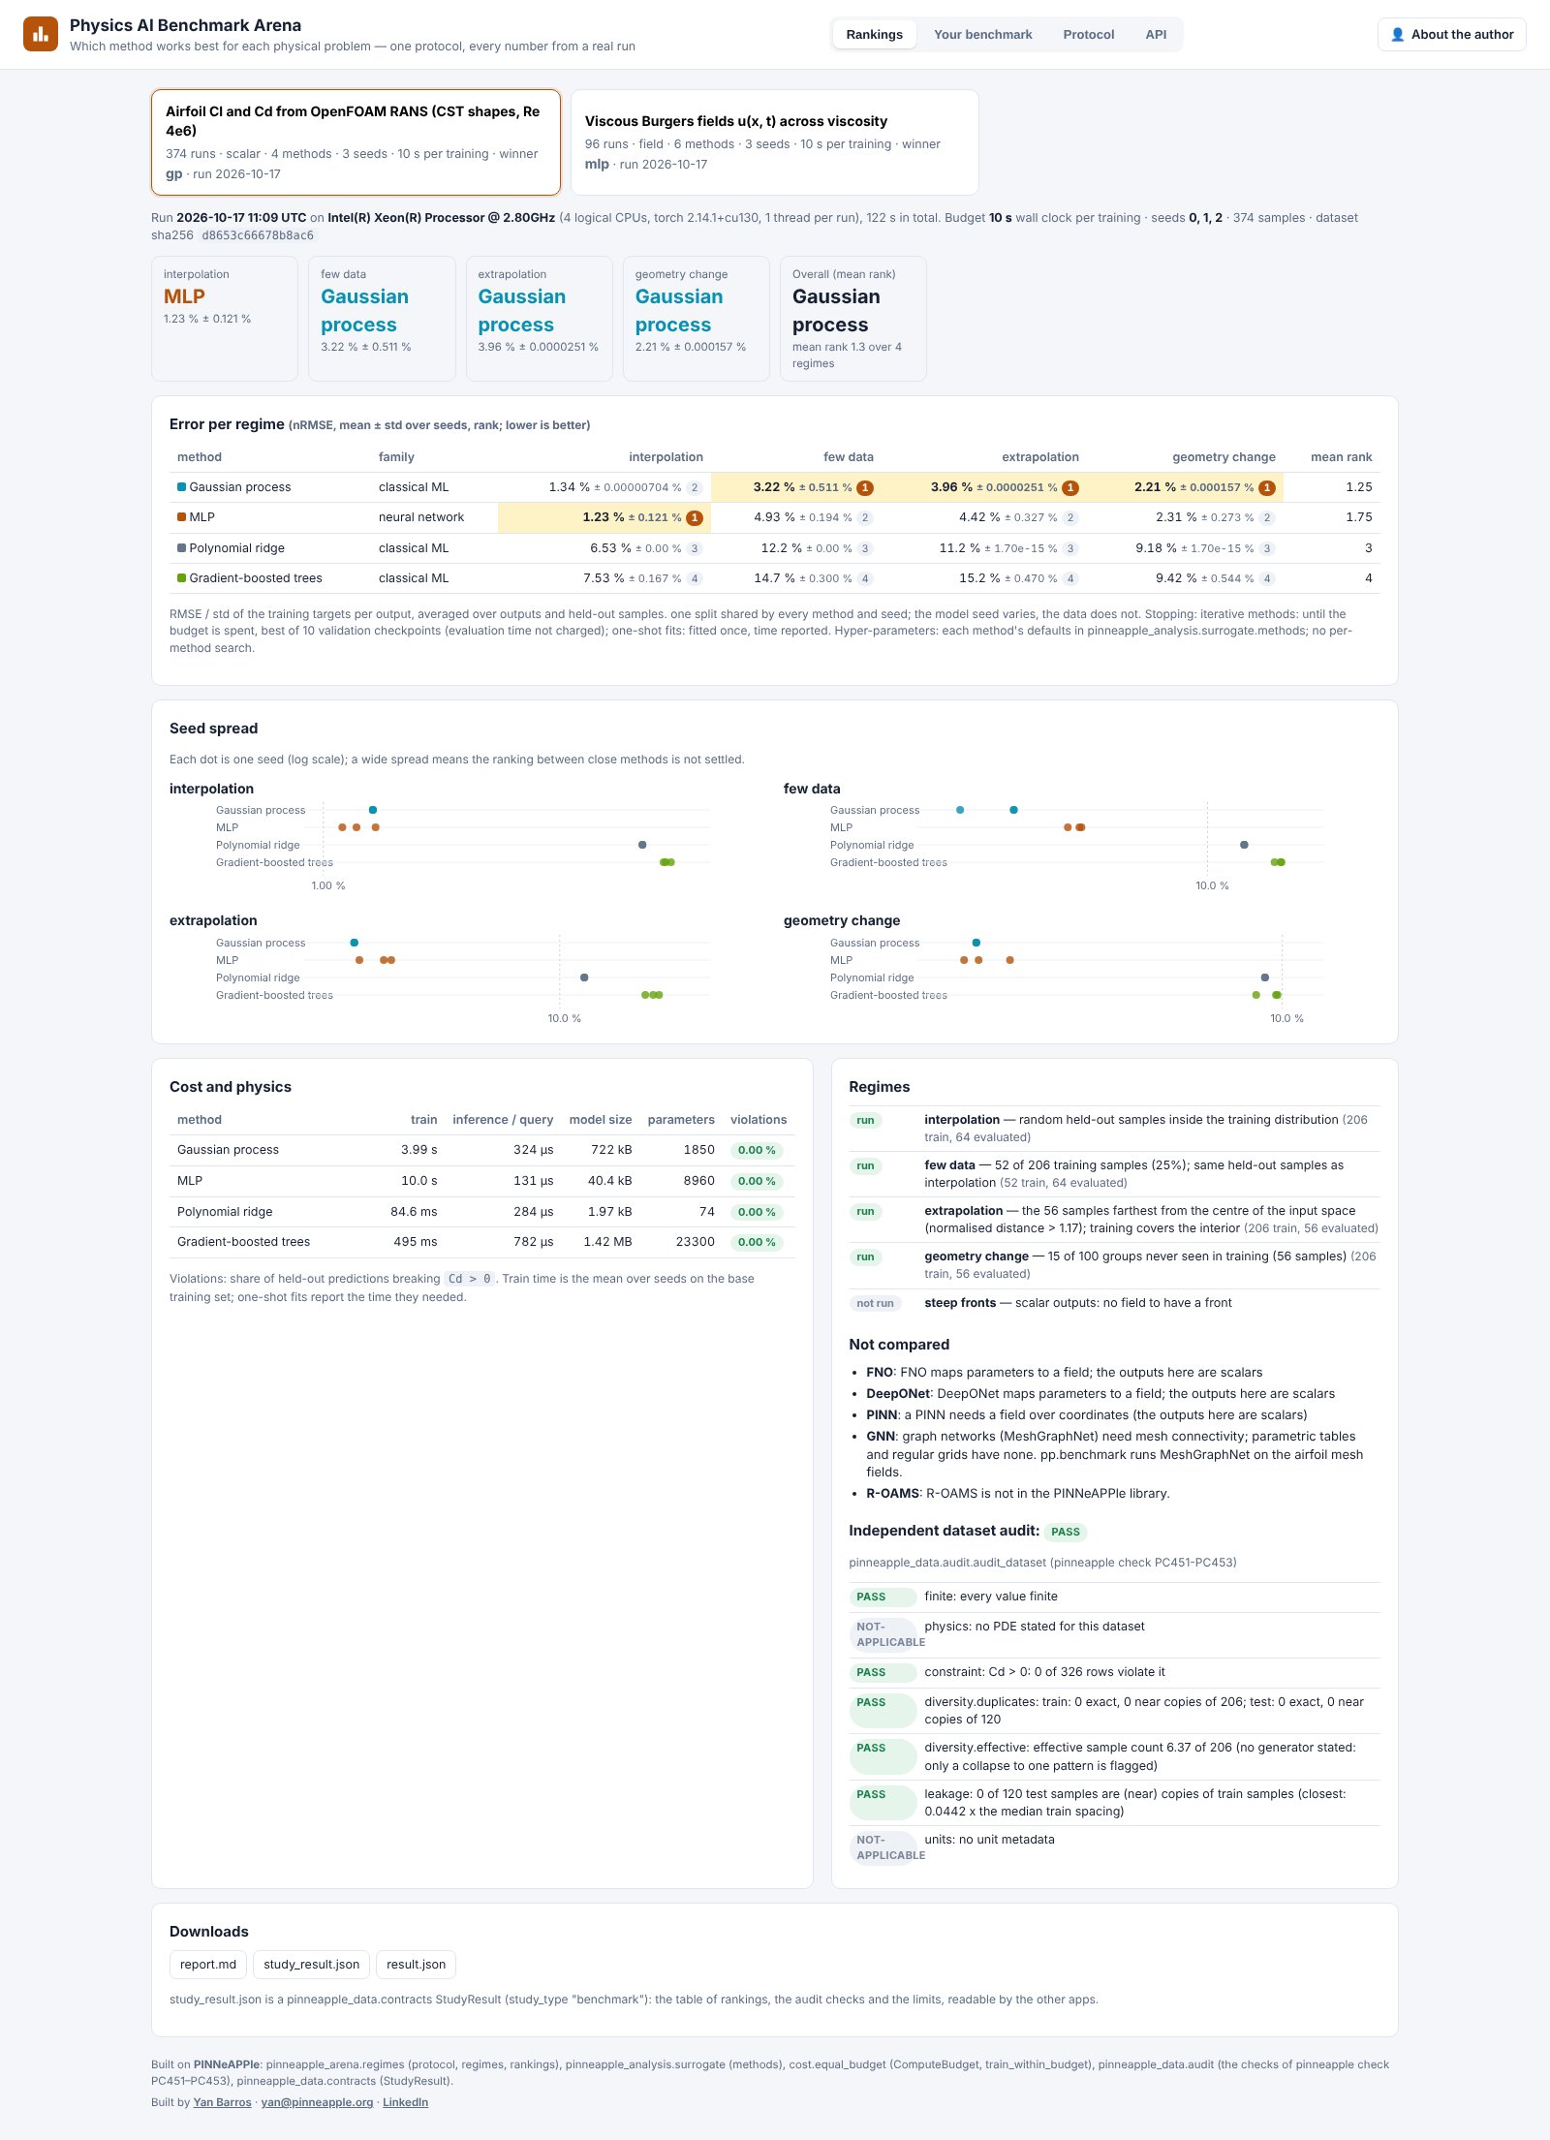Open the API tab
Screen dimensions: 1550x2140
point(1156,35)
